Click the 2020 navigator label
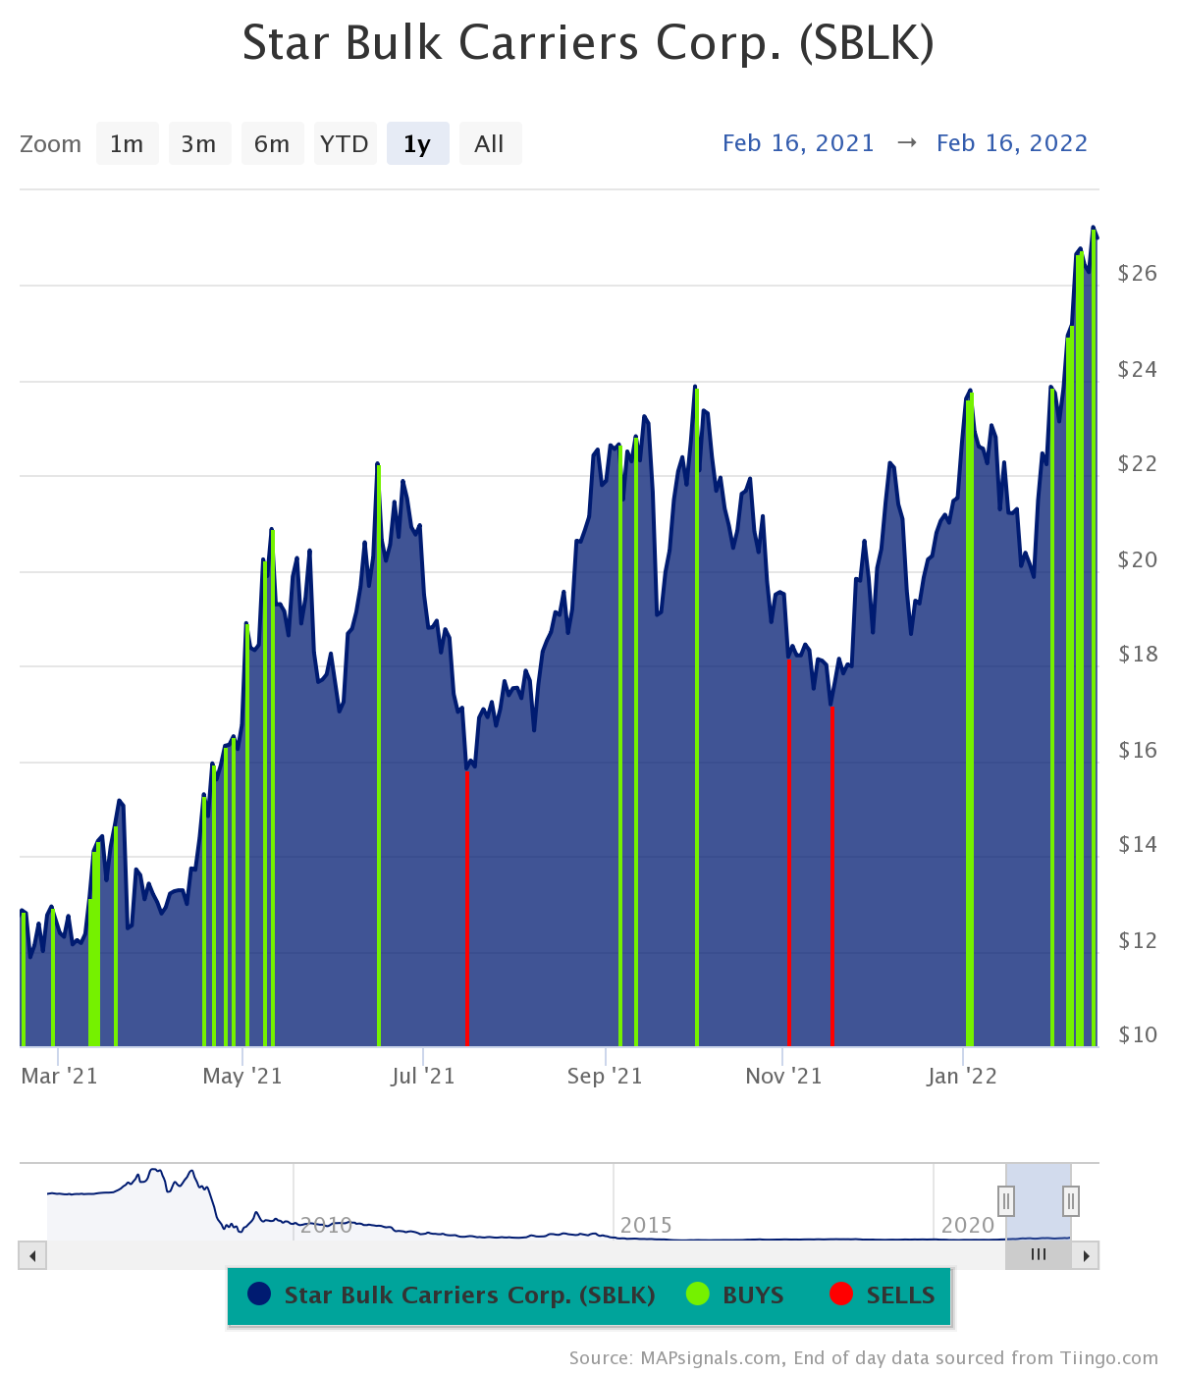The image size is (1178, 1374). click(968, 1225)
